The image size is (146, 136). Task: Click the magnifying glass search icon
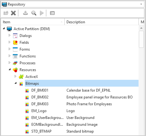click(x=34, y=13)
